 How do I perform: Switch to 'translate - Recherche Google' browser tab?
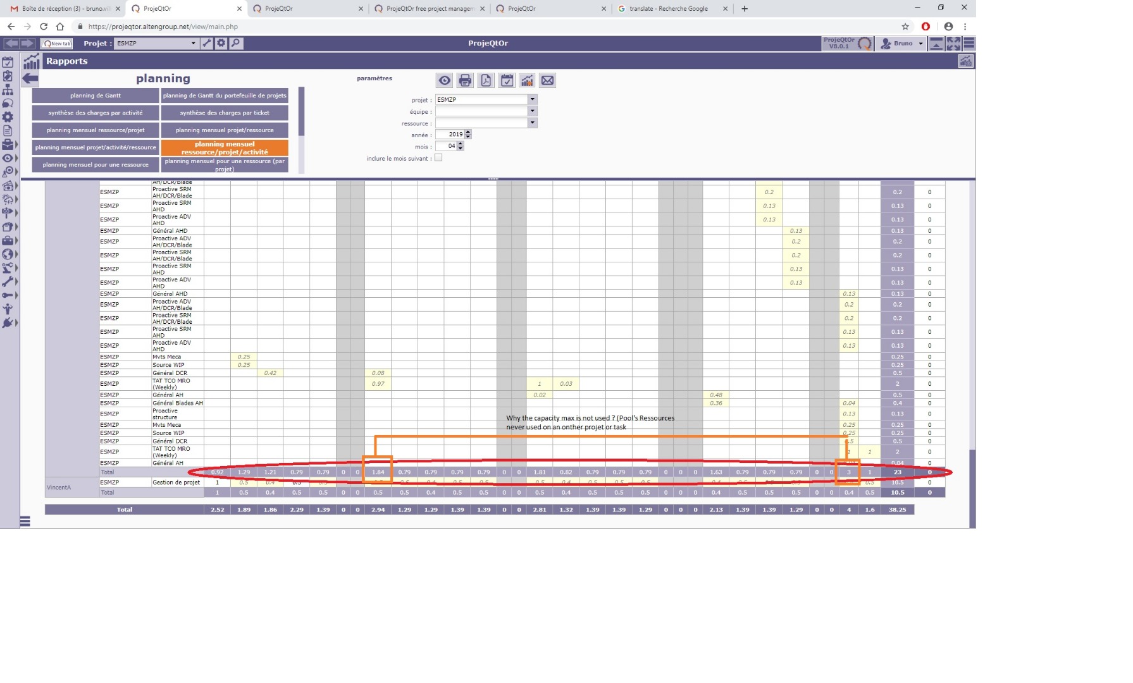click(x=668, y=9)
